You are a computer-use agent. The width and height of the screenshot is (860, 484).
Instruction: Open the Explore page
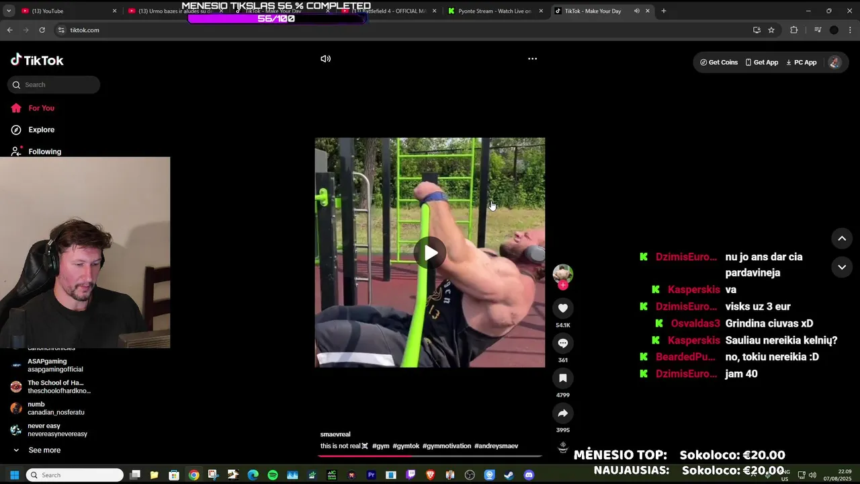pyautogui.click(x=33, y=130)
